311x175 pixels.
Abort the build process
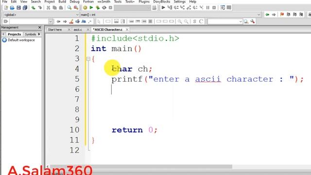click(x=110, y=8)
